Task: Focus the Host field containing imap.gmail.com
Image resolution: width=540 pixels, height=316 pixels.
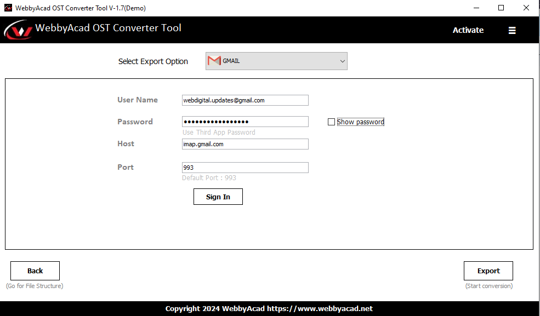Action: point(245,144)
